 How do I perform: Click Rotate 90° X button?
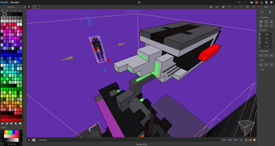click(x=261, y=56)
